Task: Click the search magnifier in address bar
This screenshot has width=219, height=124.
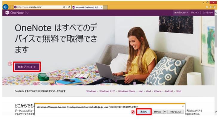Action: [x=64, y=7]
